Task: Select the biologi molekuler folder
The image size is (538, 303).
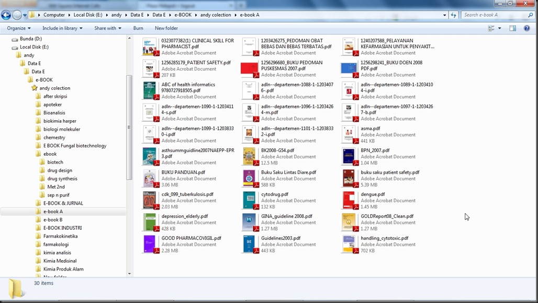Action: coord(62,129)
